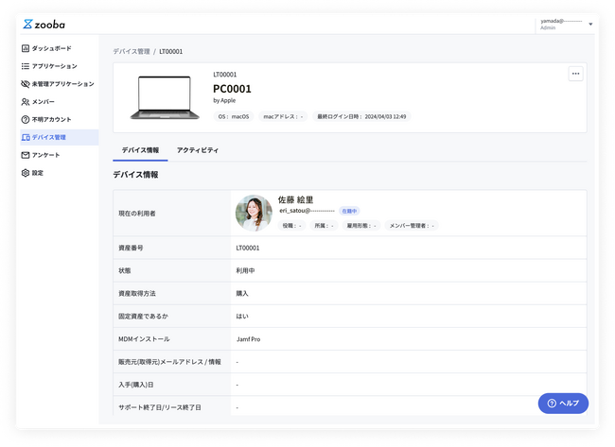
Task: Open the 設定 settings icon
Action: click(26, 173)
